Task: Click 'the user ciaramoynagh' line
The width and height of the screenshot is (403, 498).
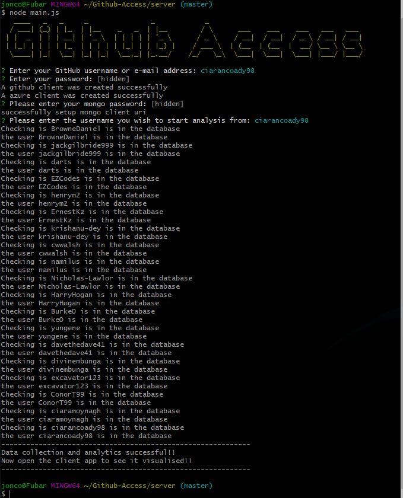Action: [x=84, y=419]
